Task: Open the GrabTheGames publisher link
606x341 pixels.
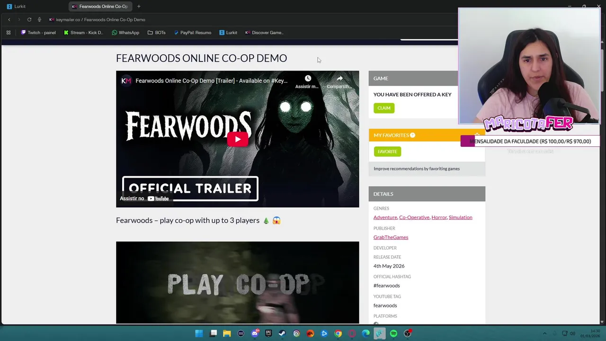Action: [x=391, y=237]
